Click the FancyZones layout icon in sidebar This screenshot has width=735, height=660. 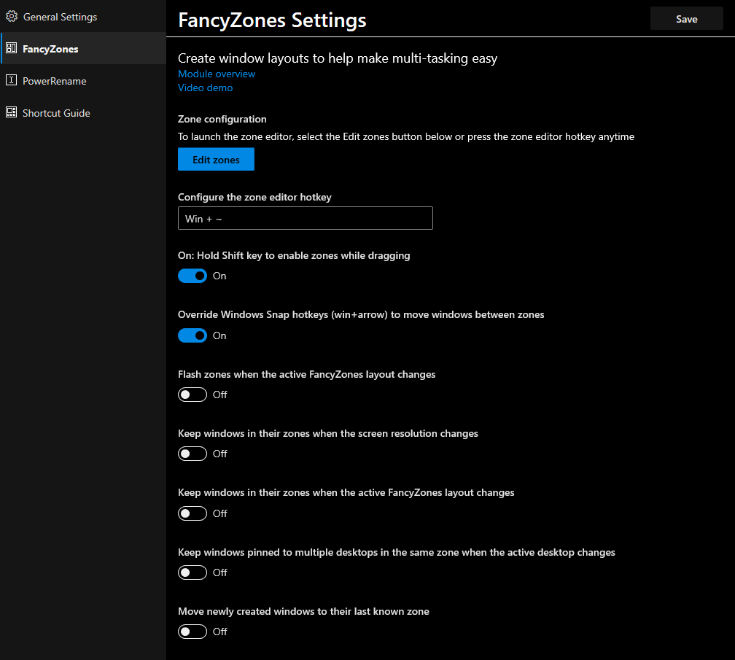11,48
